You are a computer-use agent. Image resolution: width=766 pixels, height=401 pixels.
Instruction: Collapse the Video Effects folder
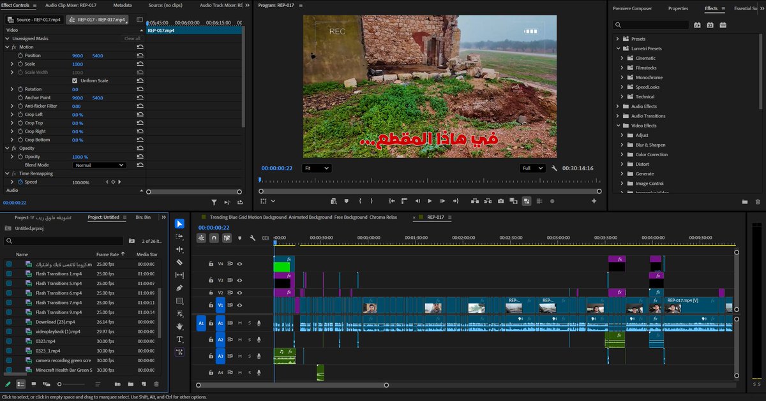[618, 126]
